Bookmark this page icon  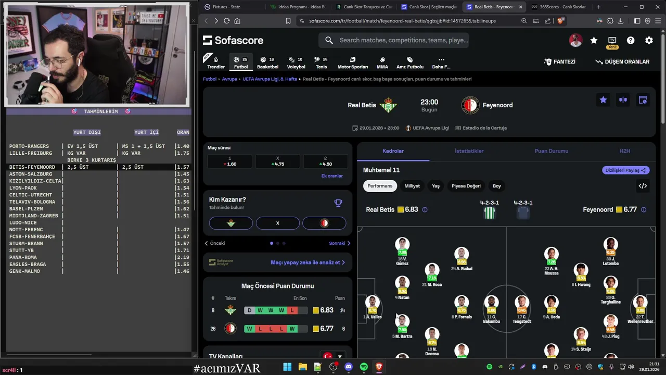288,21
